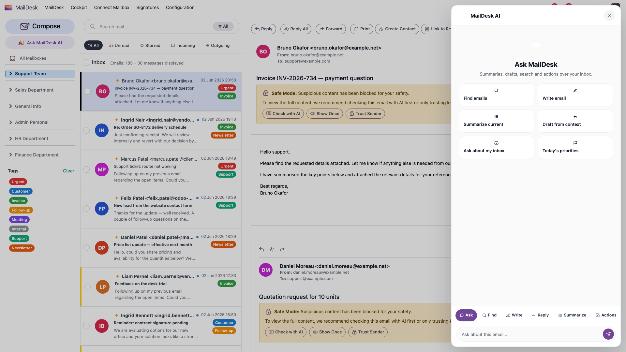Click the Compose button
The width and height of the screenshot is (626, 352).
click(x=40, y=26)
